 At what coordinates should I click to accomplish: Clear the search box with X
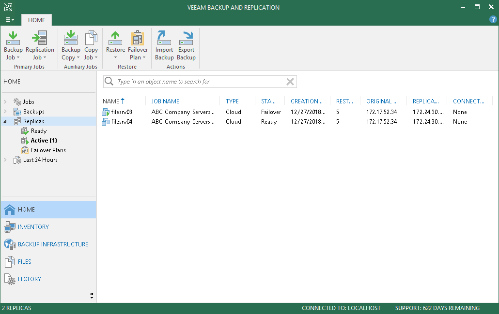pos(290,82)
